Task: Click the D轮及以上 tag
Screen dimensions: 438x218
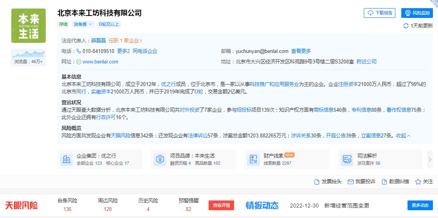Action: tap(109, 24)
